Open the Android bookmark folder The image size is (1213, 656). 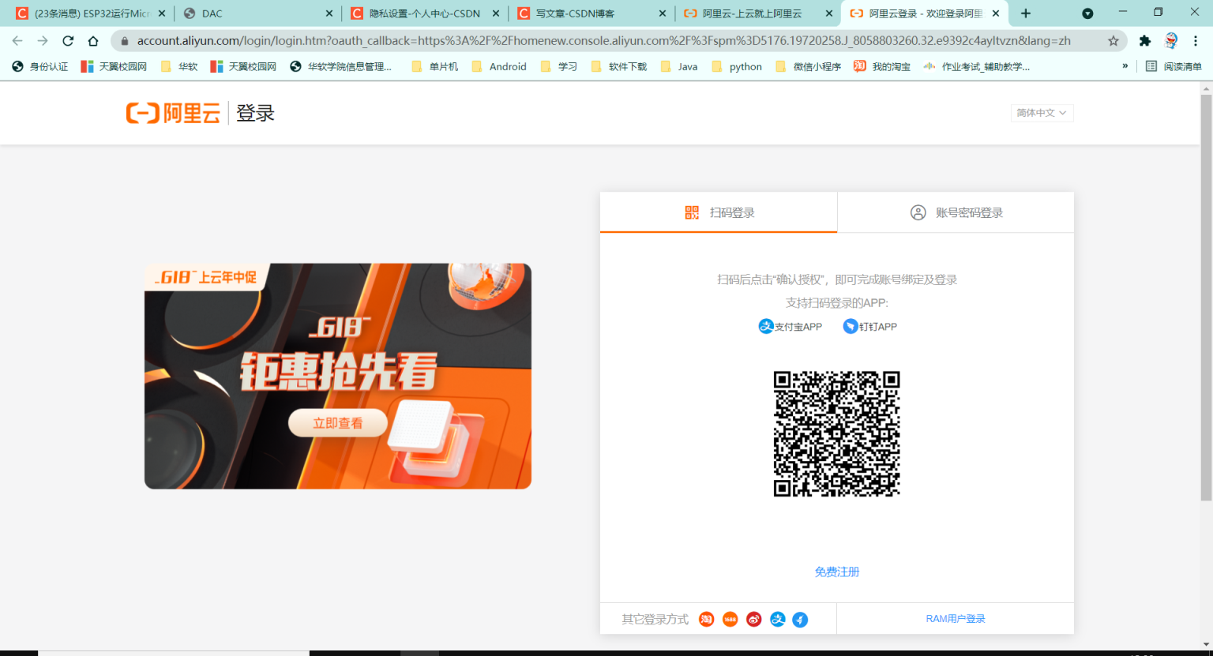(499, 67)
